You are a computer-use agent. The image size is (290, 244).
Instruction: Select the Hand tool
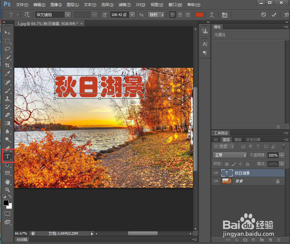tap(8, 181)
